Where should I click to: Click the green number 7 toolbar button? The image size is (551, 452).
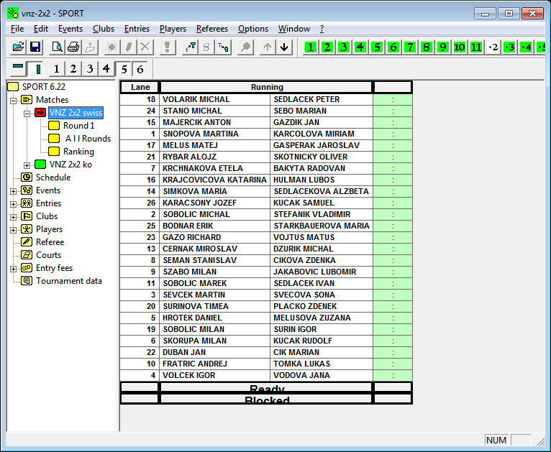pyautogui.click(x=410, y=47)
